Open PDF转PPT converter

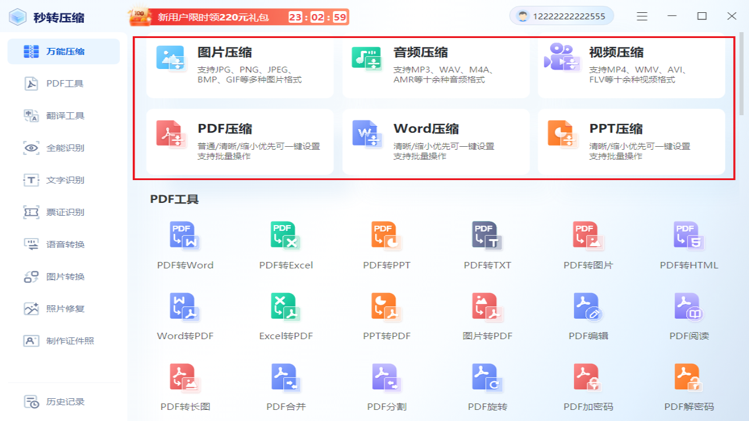pyautogui.click(x=386, y=240)
